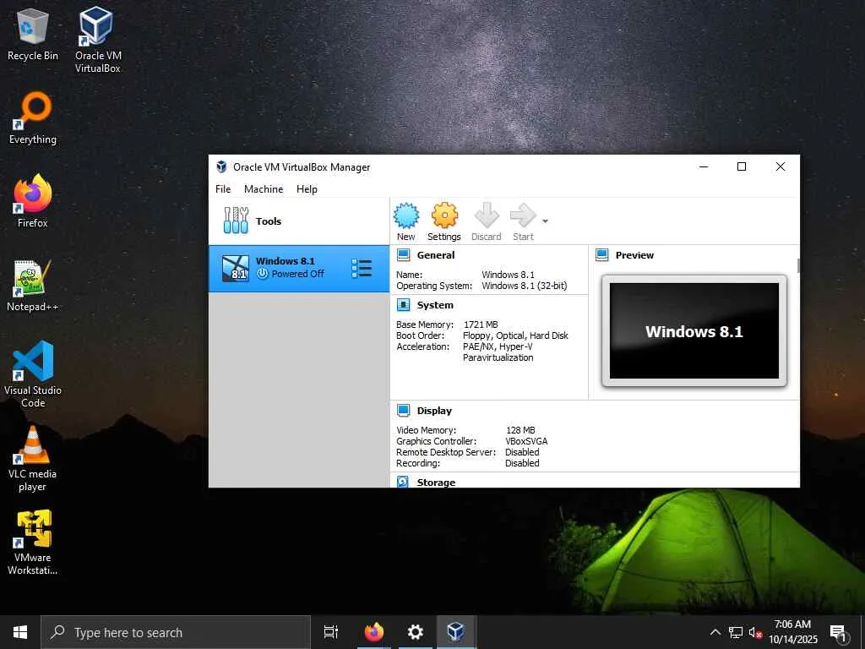Image resolution: width=865 pixels, height=649 pixels.
Task: Click the Powered Off status text
Action: (298, 274)
